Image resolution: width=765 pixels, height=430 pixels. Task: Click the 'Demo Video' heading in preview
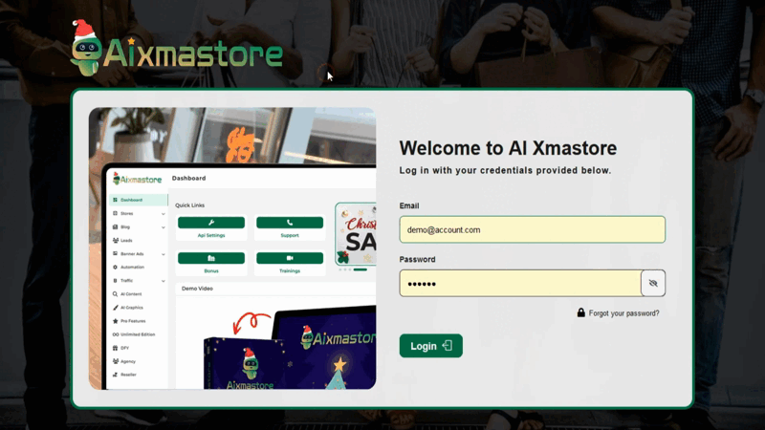[197, 289]
